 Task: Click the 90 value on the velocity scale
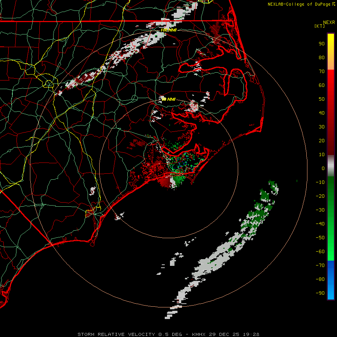point(322,44)
